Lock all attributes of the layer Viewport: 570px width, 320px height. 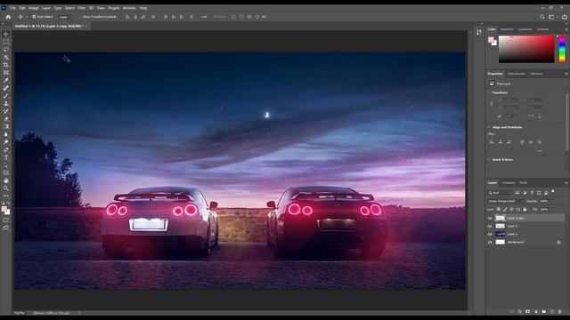click(525, 210)
